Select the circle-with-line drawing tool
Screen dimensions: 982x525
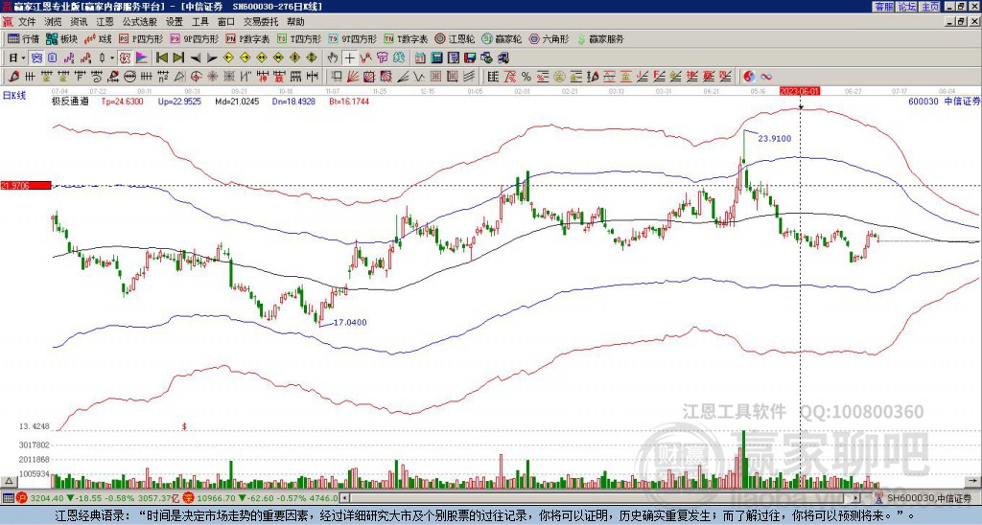129,77
